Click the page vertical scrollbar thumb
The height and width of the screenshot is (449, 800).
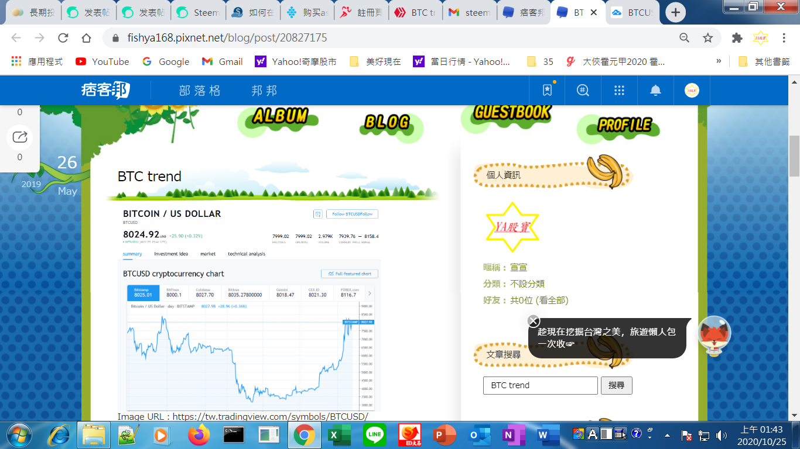(794, 156)
